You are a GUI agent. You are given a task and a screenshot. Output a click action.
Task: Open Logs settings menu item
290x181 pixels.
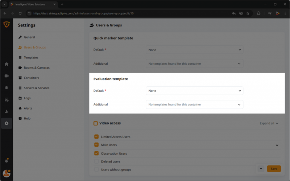24,98
